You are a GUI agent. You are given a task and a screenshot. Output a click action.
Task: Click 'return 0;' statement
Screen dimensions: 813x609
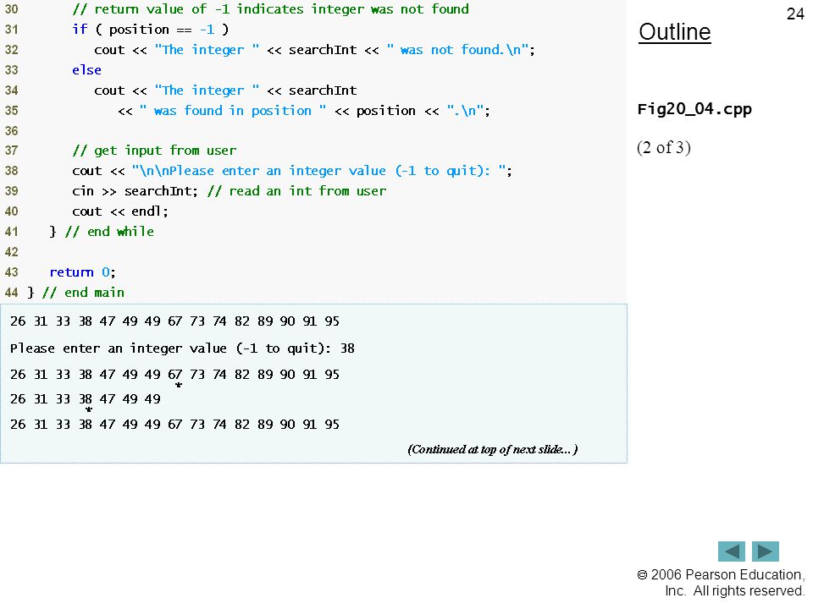click(82, 272)
